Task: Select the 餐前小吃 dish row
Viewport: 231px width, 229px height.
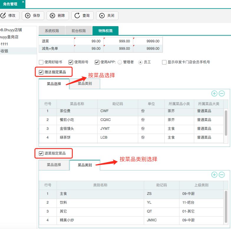Action: click(x=131, y=121)
